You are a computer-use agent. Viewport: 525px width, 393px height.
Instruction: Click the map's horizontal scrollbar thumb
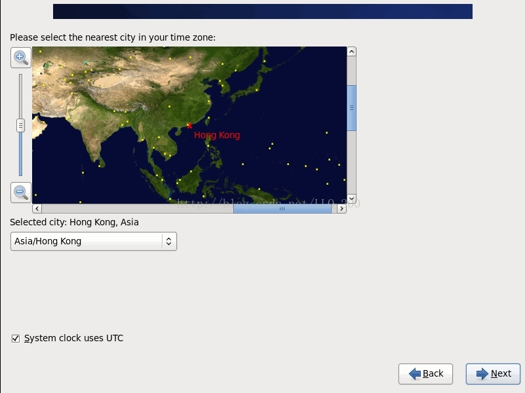282,209
